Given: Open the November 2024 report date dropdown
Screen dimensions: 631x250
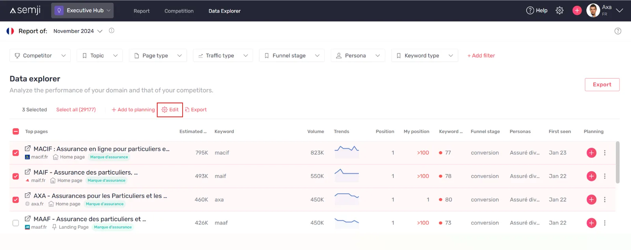Looking at the screenshot, I should coord(78,31).
